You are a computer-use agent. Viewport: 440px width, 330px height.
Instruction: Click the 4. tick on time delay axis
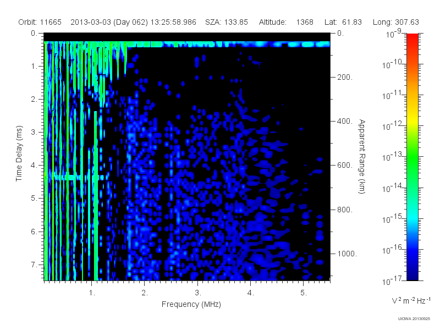[34, 166]
